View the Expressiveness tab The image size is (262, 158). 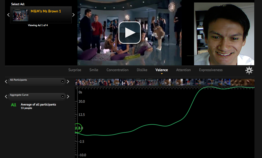click(x=211, y=70)
